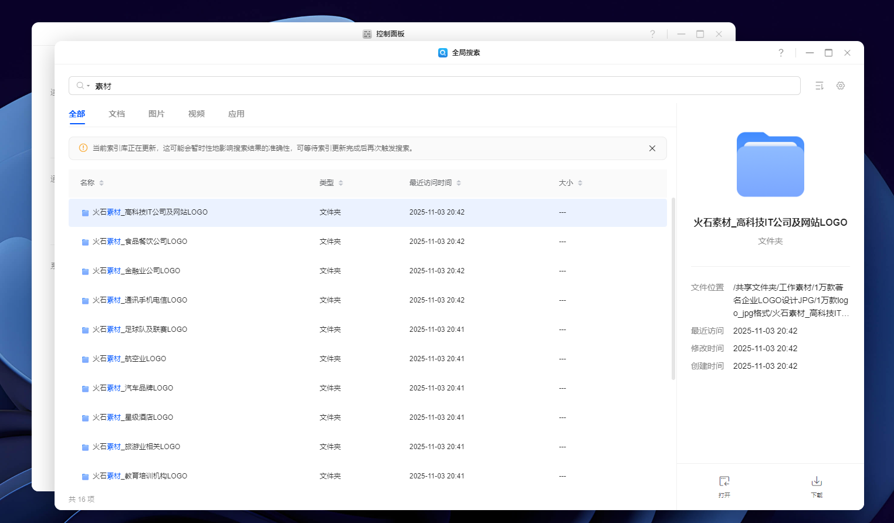
Task: Open help in the 控制面板 window
Action: coord(652,34)
